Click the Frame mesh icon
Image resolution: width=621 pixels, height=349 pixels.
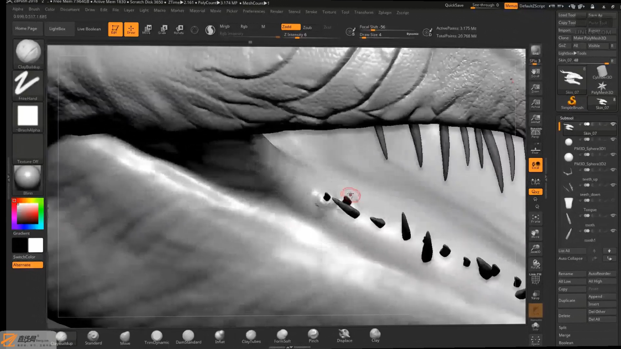click(x=536, y=219)
